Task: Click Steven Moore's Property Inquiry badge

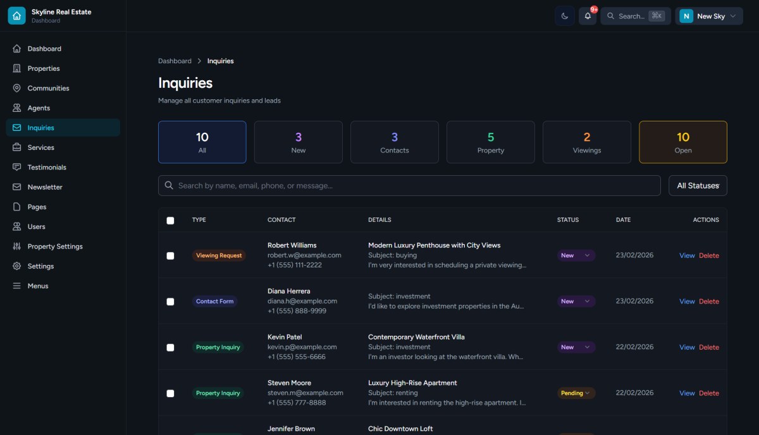Action: click(x=218, y=393)
